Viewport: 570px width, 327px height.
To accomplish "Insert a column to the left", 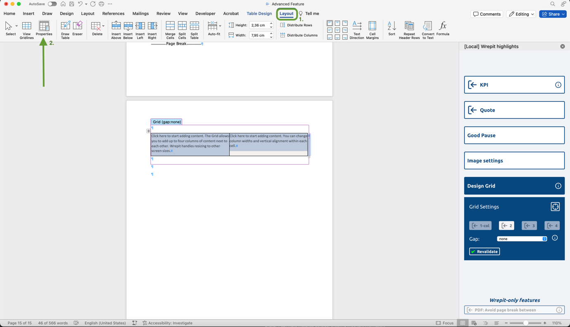I will point(140,30).
